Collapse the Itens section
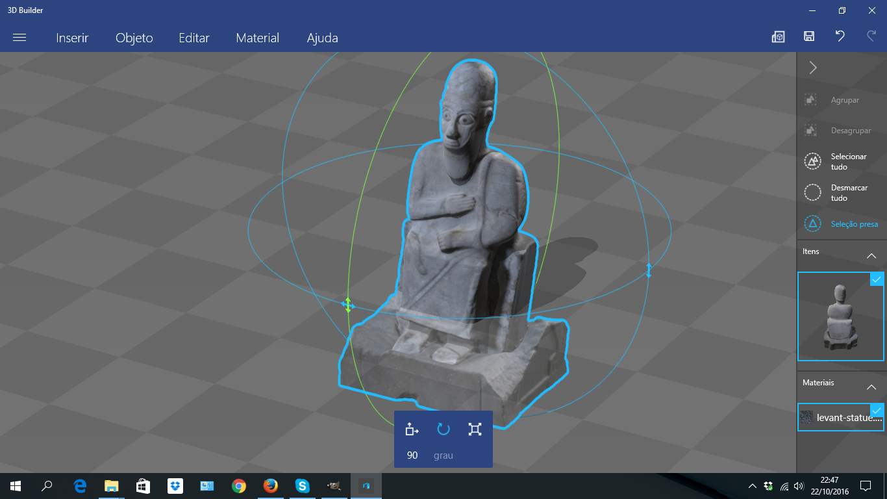 coord(871,256)
